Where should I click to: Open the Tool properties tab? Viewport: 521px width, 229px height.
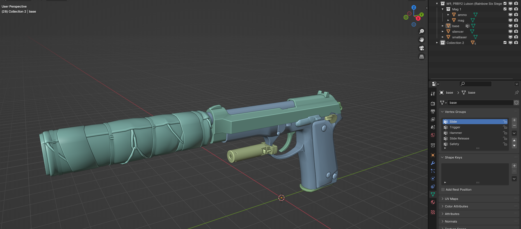point(433,94)
